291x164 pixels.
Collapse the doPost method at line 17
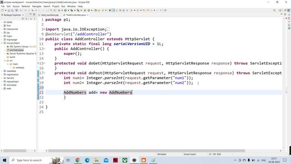click(45, 73)
